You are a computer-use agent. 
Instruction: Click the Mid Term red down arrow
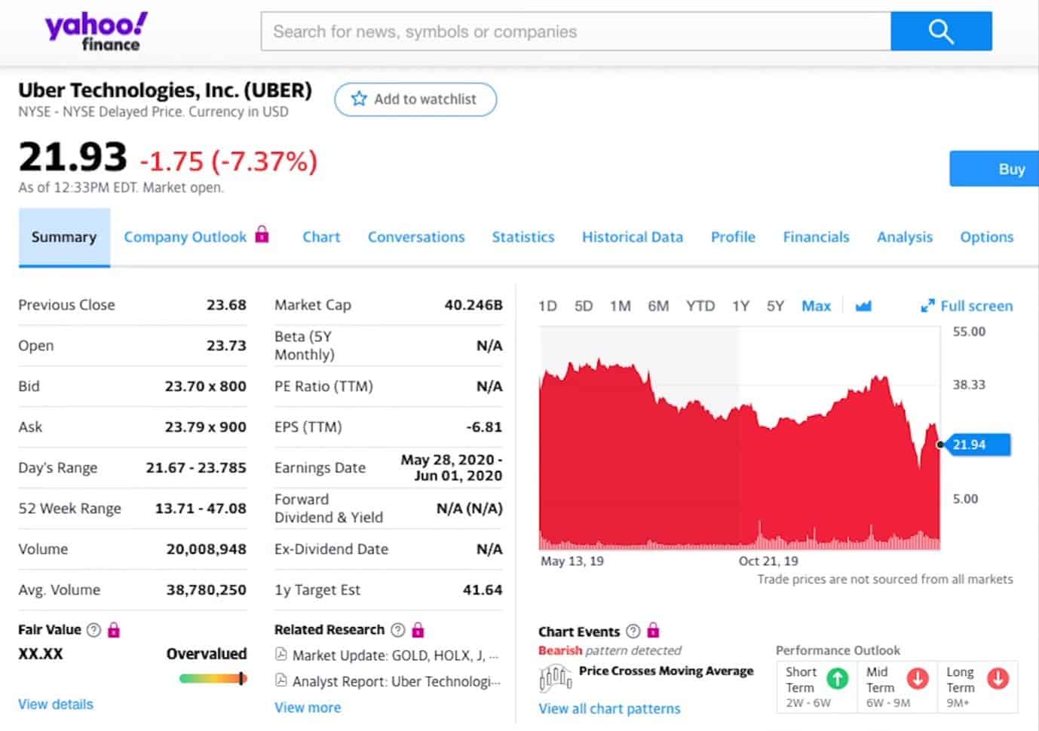(918, 679)
